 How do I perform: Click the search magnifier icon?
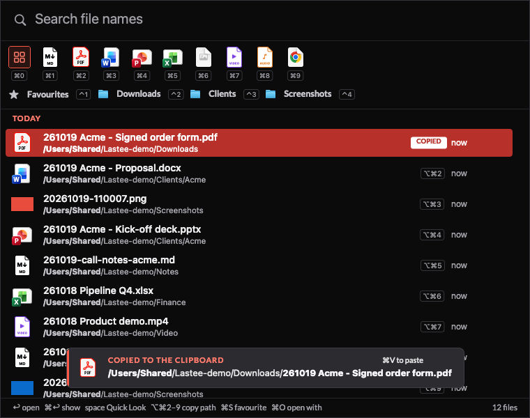coord(20,20)
